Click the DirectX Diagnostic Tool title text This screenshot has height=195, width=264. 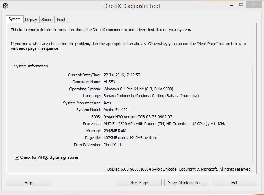coord(132,6)
